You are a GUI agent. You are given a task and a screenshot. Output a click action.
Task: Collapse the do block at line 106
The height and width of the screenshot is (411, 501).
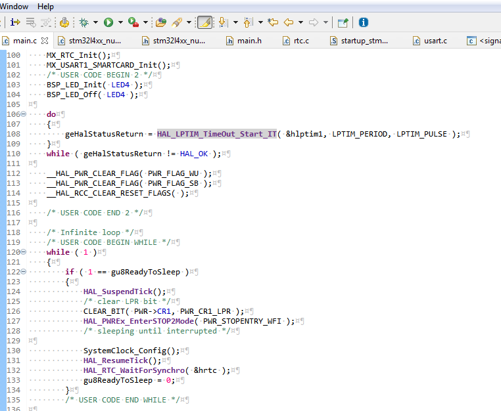coord(23,114)
